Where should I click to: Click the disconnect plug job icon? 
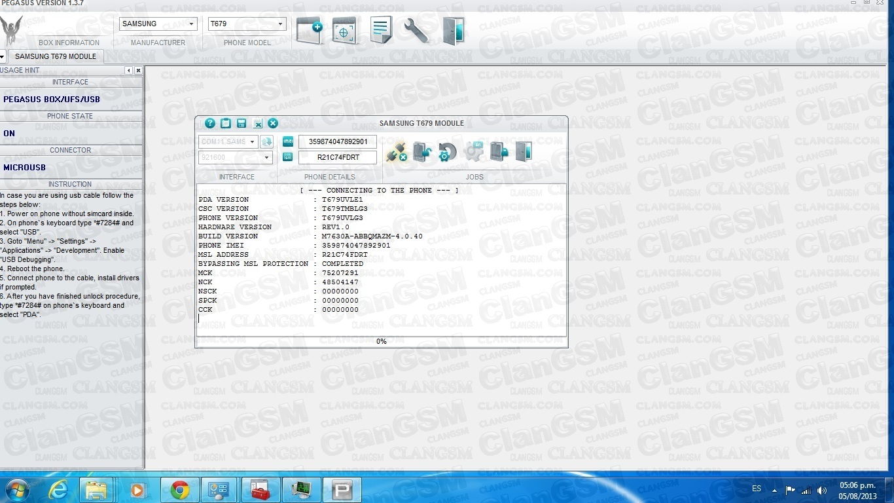click(x=397, y=152)
